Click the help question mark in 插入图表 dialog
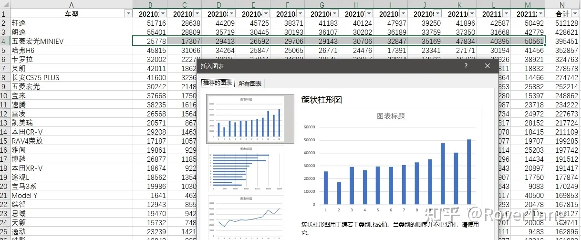This screenshot has width=581, height=240. (x=466, y=66)
